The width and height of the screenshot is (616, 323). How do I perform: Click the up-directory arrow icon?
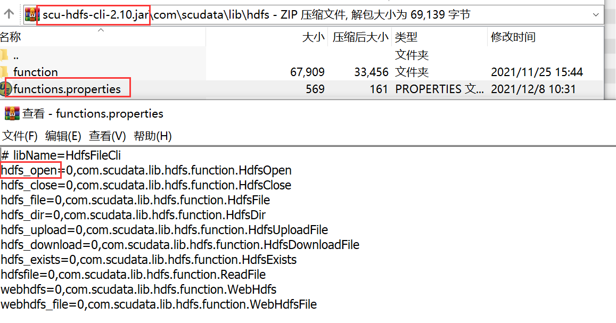[9, 14]
